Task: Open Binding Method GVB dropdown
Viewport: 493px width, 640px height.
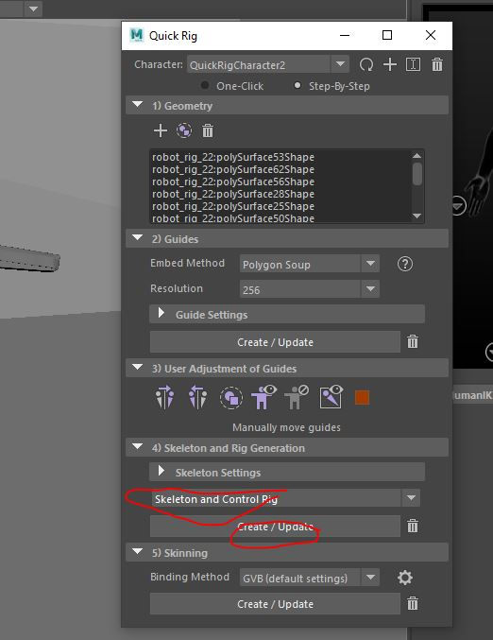Action: (x=310, y=578)
